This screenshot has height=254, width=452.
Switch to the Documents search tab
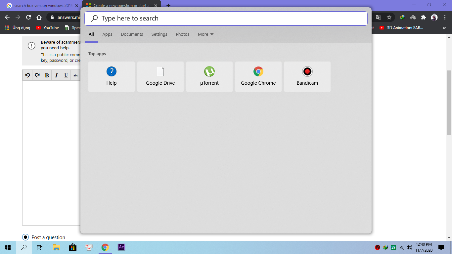point(132,34)
